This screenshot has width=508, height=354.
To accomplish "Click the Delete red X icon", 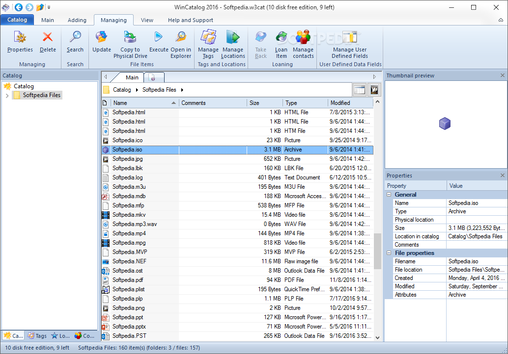I will click(x=48, y=37).
